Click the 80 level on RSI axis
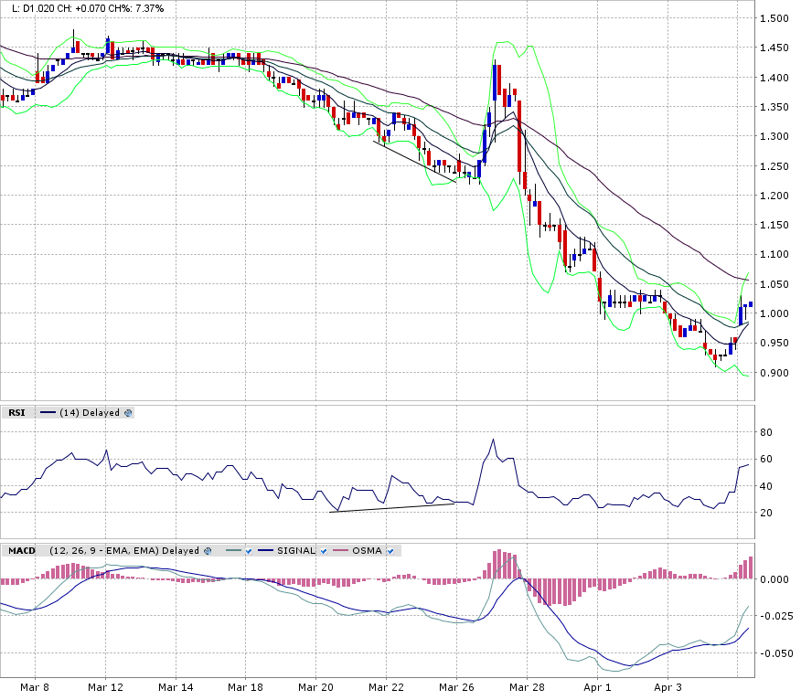 [x=766, y=432]
